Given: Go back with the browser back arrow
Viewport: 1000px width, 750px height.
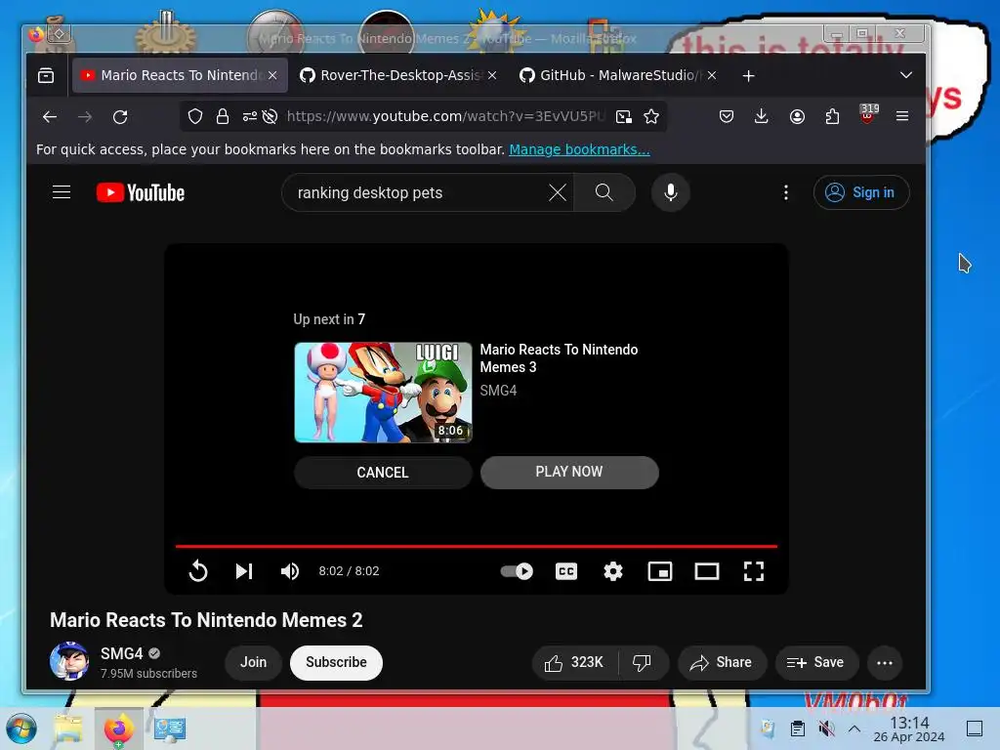Looking at the screenshot, I should pos(50,117).
